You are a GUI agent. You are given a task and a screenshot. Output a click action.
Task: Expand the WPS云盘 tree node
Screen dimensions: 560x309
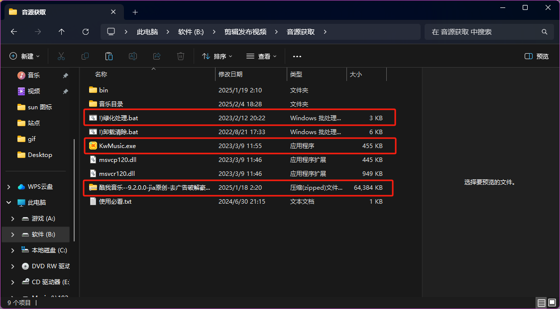(9, 187)
